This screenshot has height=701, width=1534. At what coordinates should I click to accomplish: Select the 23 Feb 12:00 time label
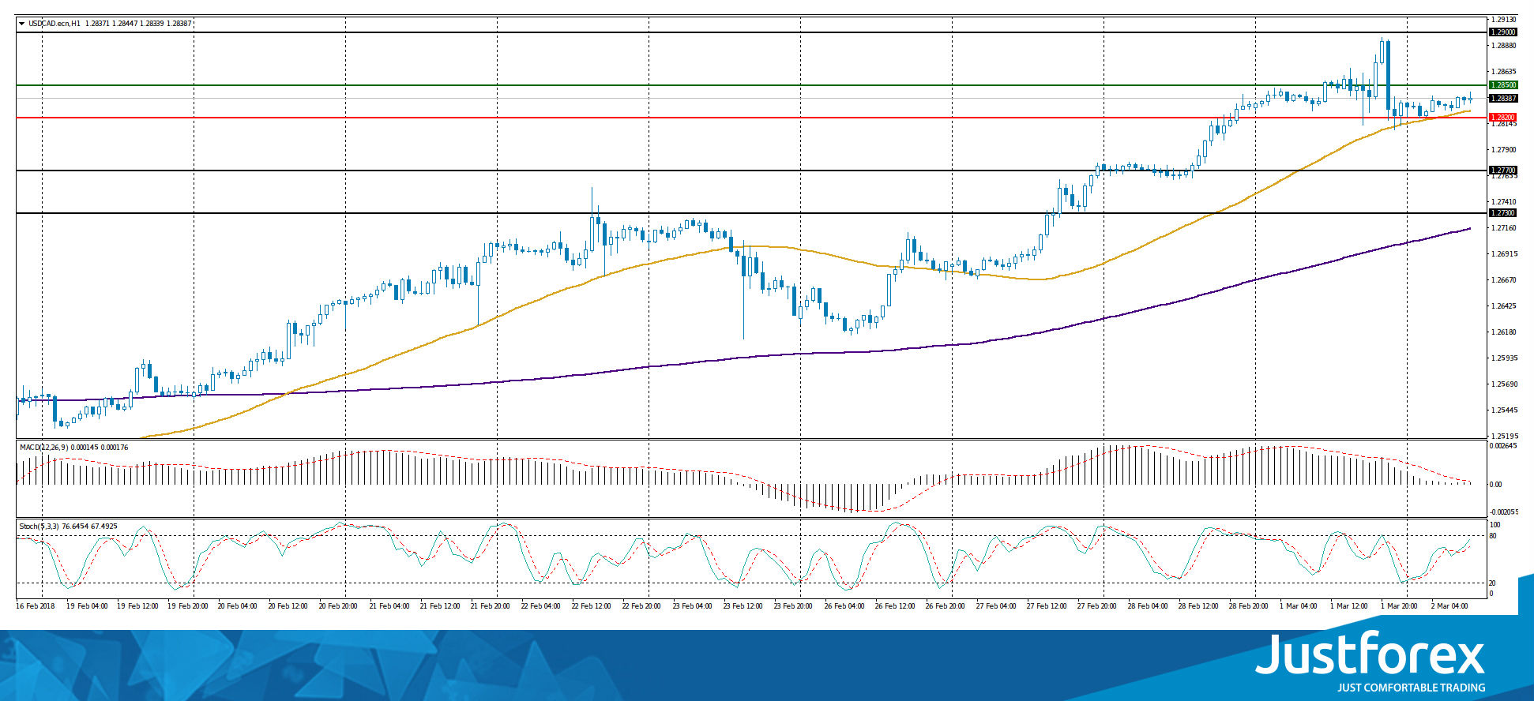(743, 606)
